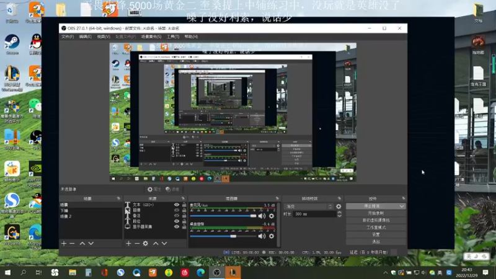Screen dimensions: 496x279
Task: Mute the 麦克风/Aux speaker icon
Action: 262,216
